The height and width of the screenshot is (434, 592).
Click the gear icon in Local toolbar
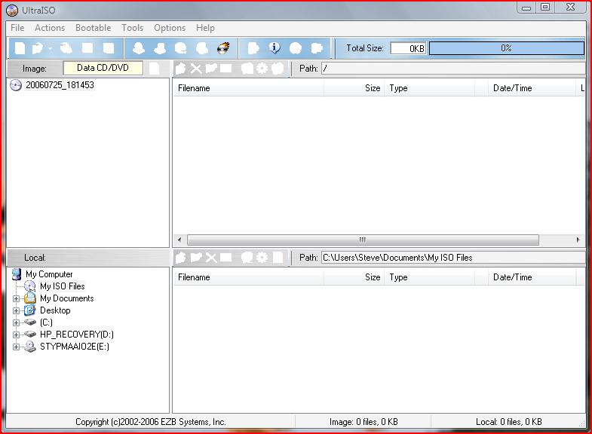(262, 258)
